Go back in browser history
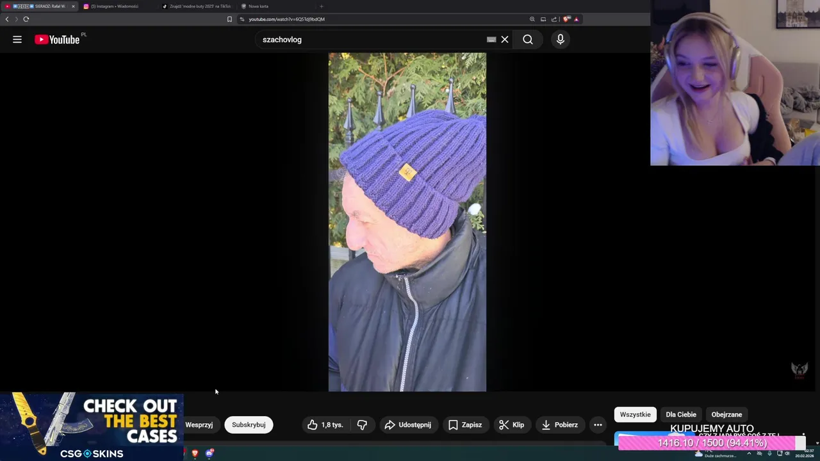 pos(7,19)
